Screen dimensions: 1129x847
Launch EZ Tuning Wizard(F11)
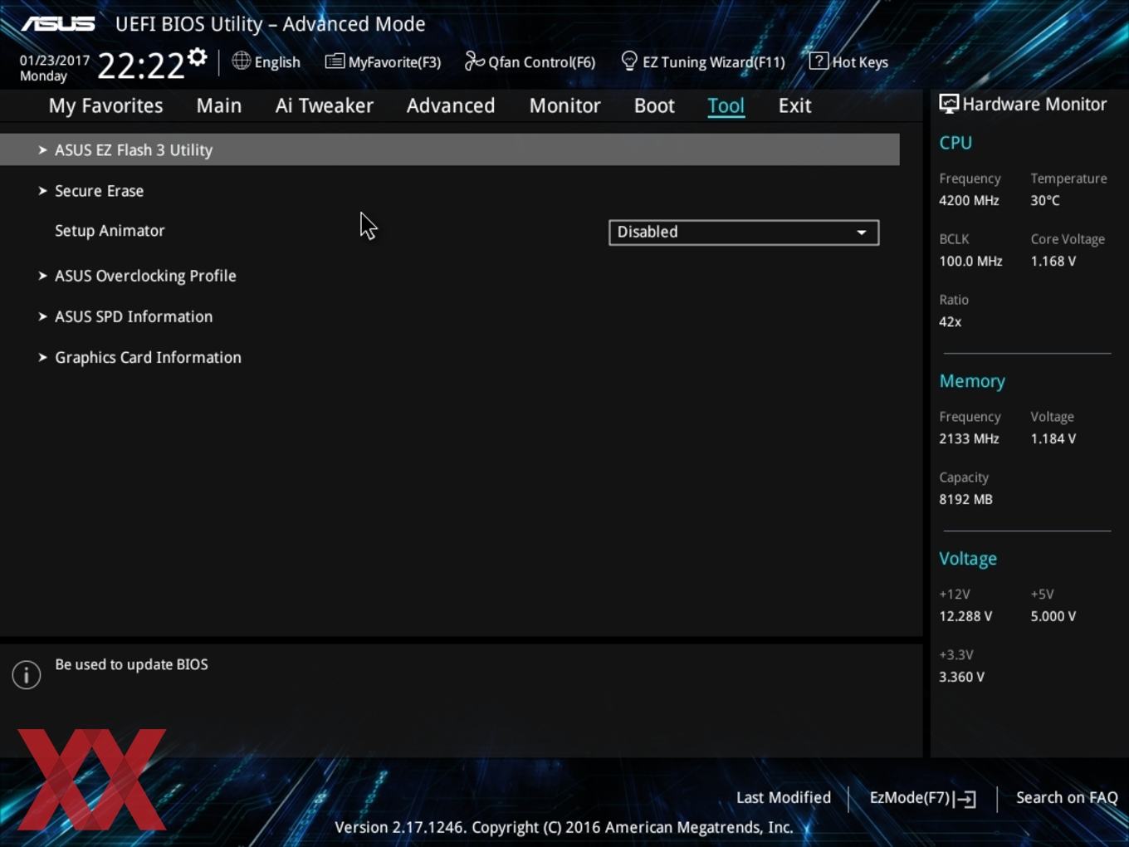[703, 61]
